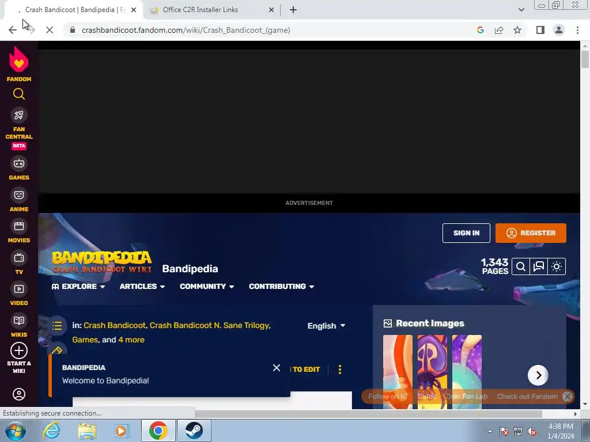Screen dimensions: 590x442
Task: Toggle the browser side panel
Action: point(540,30)
